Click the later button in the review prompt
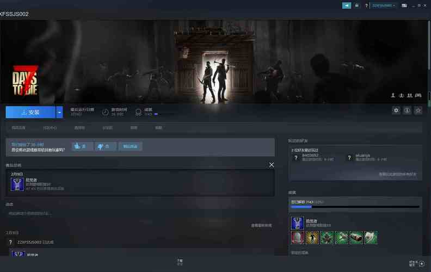431x272 pixels. (130, 146)
